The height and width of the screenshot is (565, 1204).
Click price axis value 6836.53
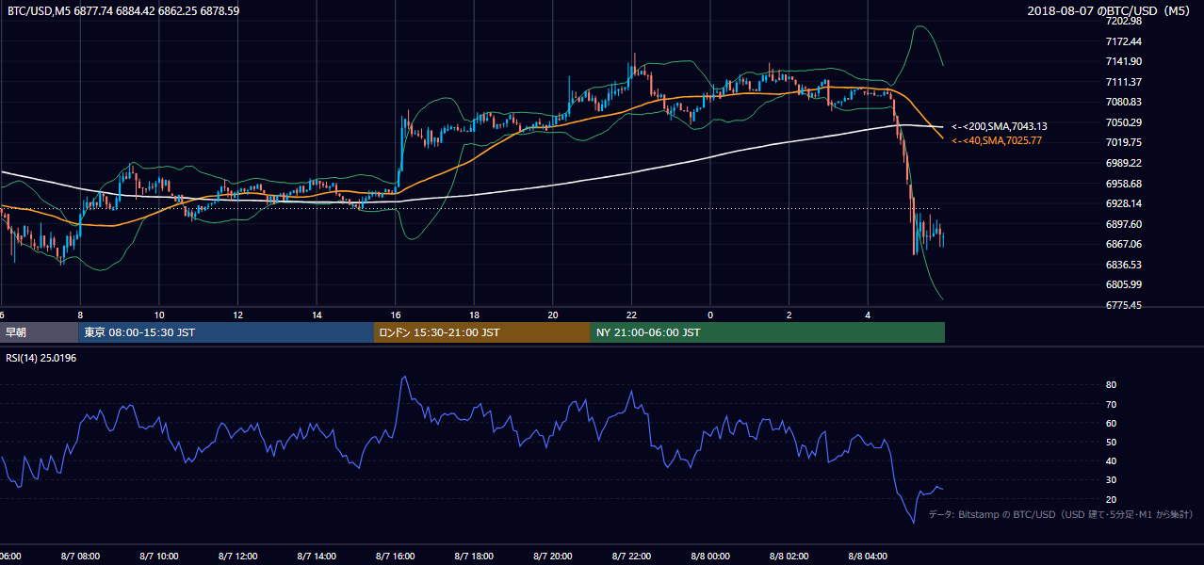[x=1123, y=265]
